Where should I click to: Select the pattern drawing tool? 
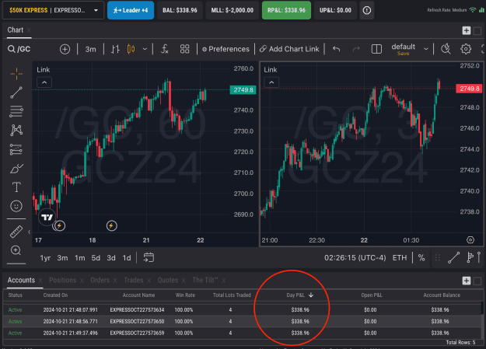[x=16, y=130]
